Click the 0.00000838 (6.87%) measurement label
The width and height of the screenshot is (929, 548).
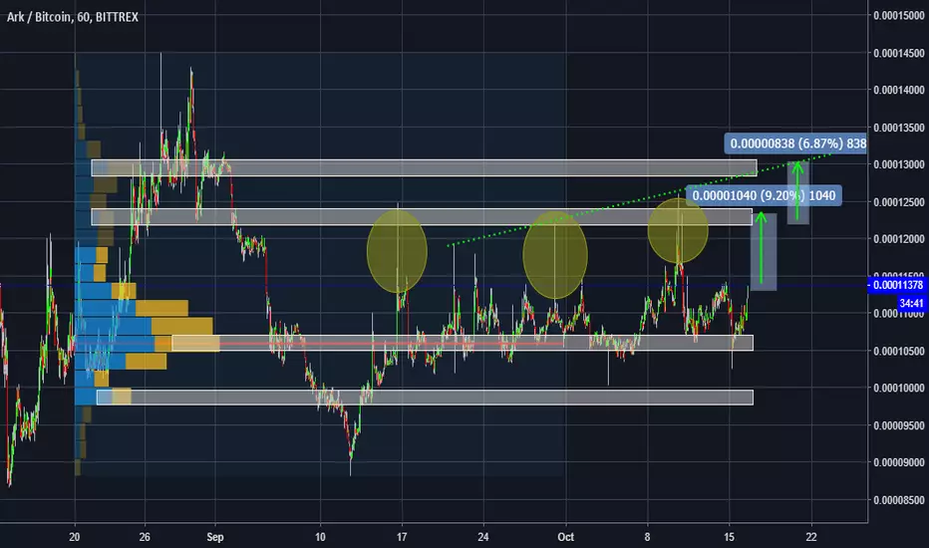coord(795,143)
